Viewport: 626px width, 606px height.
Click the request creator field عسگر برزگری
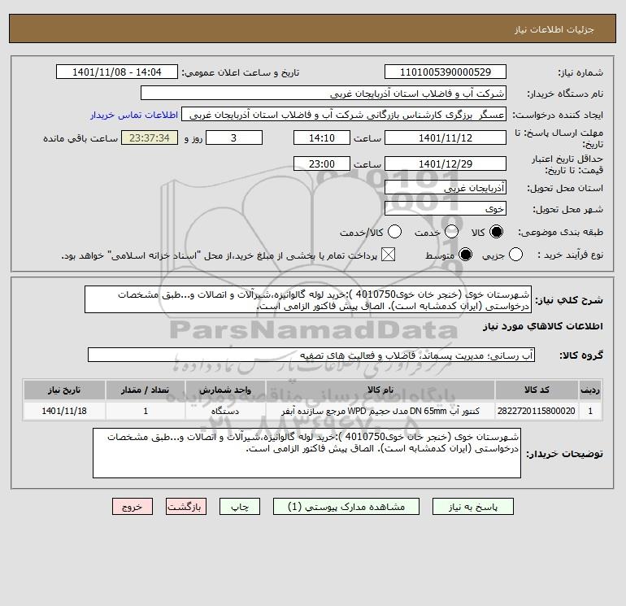(x=344, y=115)
